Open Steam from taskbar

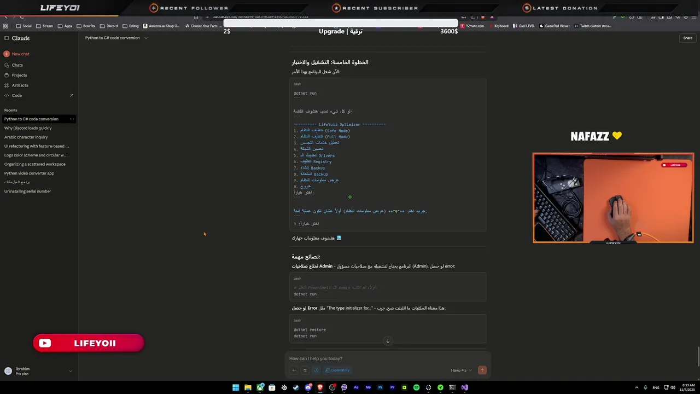point(296,387)
